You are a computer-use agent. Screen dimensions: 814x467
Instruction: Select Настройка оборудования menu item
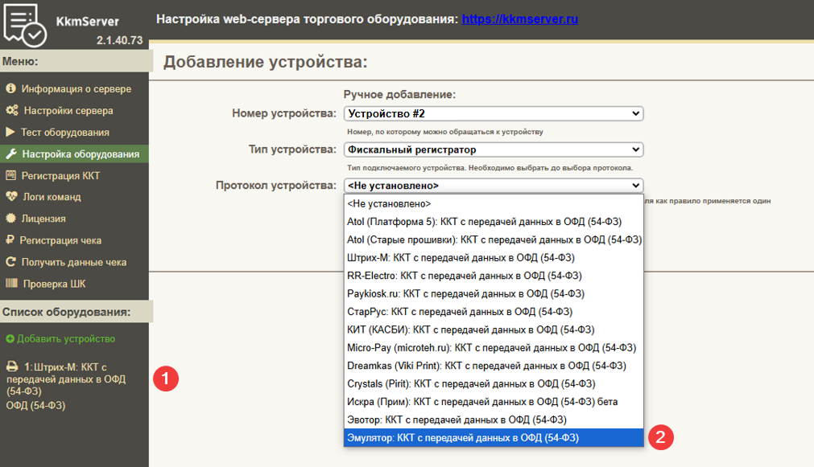74,154
